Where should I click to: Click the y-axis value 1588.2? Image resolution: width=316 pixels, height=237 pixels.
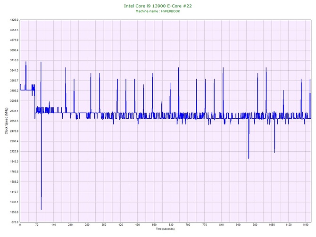[14, 182]
